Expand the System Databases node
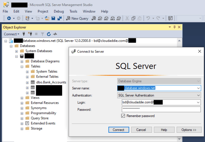 [16, 51]
